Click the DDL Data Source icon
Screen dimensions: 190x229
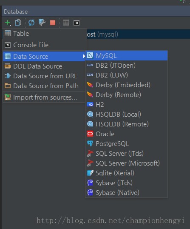tap(8, 66)
